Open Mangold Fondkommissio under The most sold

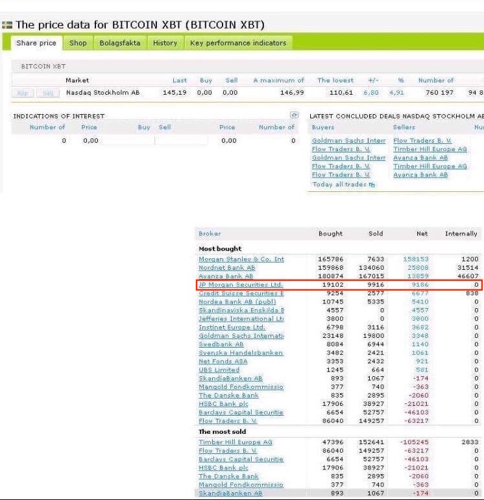pos(241,484)
